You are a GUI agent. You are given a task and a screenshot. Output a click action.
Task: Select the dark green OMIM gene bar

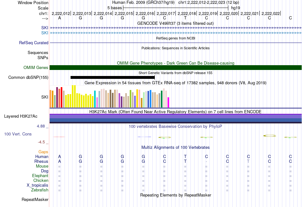pos(176,67)
